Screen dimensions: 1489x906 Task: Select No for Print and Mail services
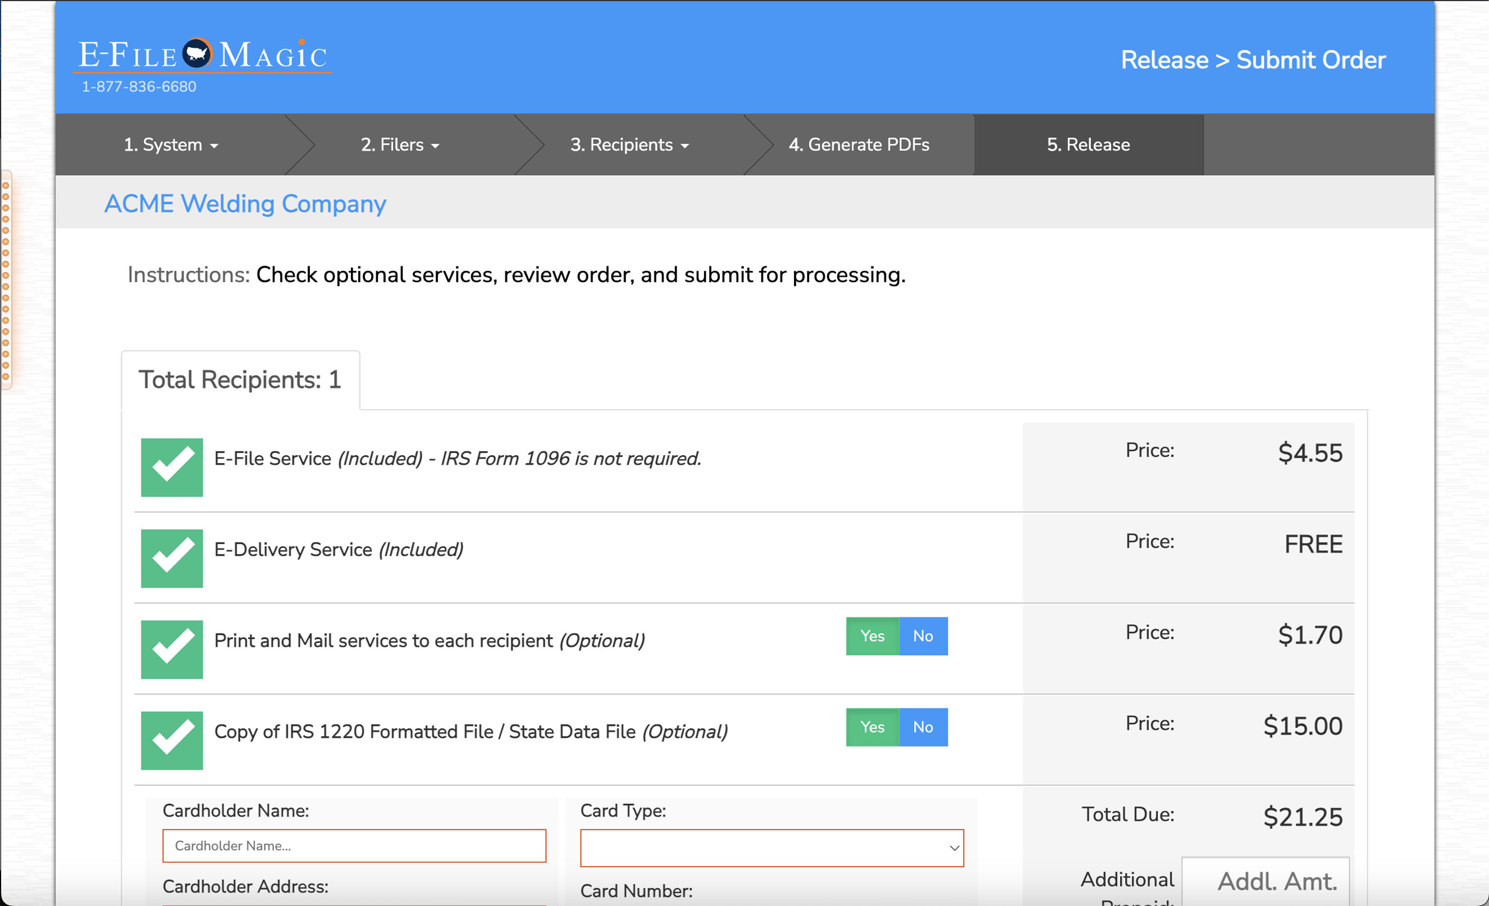pyautogui.click(x=923, y=636)
